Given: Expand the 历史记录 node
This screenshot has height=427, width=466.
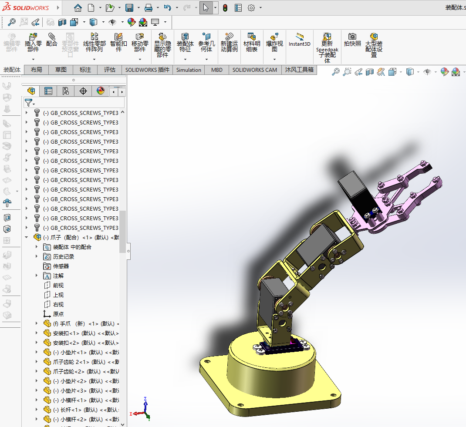Looking at the screenshot, I should tap(37, 256).
